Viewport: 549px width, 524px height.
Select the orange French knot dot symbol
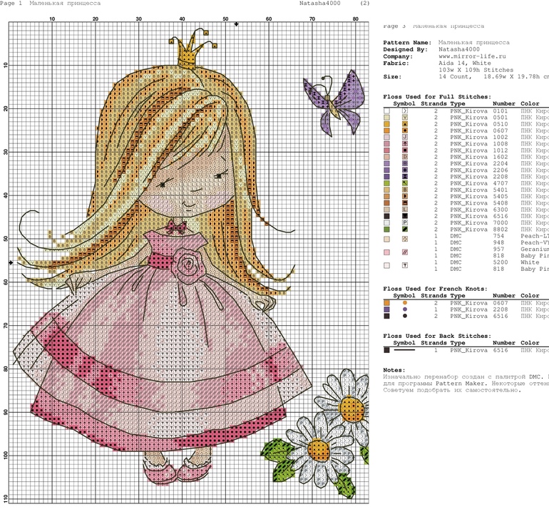pos(405,303)
